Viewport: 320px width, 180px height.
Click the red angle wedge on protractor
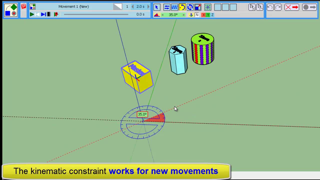(x=157, y=118)
